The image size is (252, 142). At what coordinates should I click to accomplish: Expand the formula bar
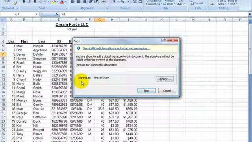[x=250, y=14]
